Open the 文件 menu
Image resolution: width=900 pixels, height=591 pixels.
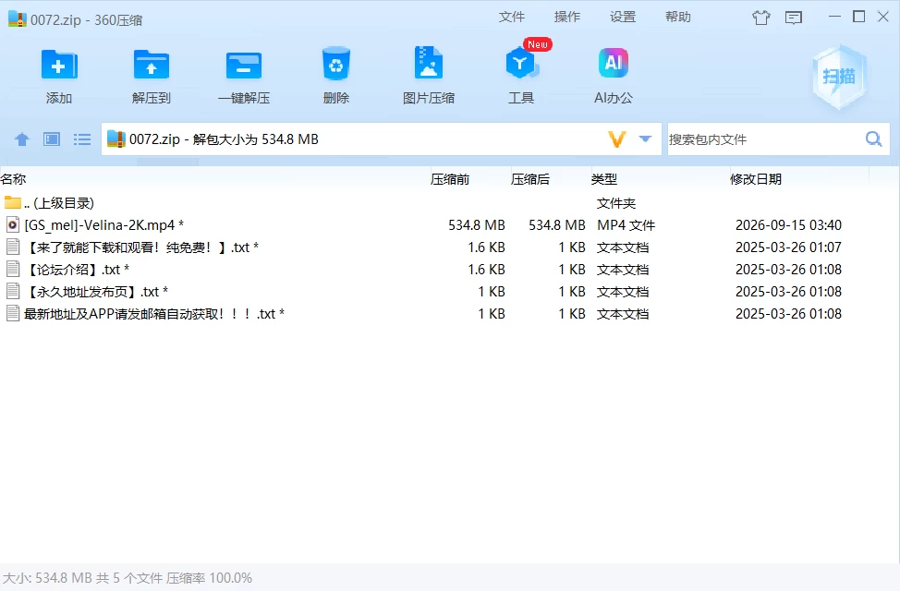(x=511, y=18)
